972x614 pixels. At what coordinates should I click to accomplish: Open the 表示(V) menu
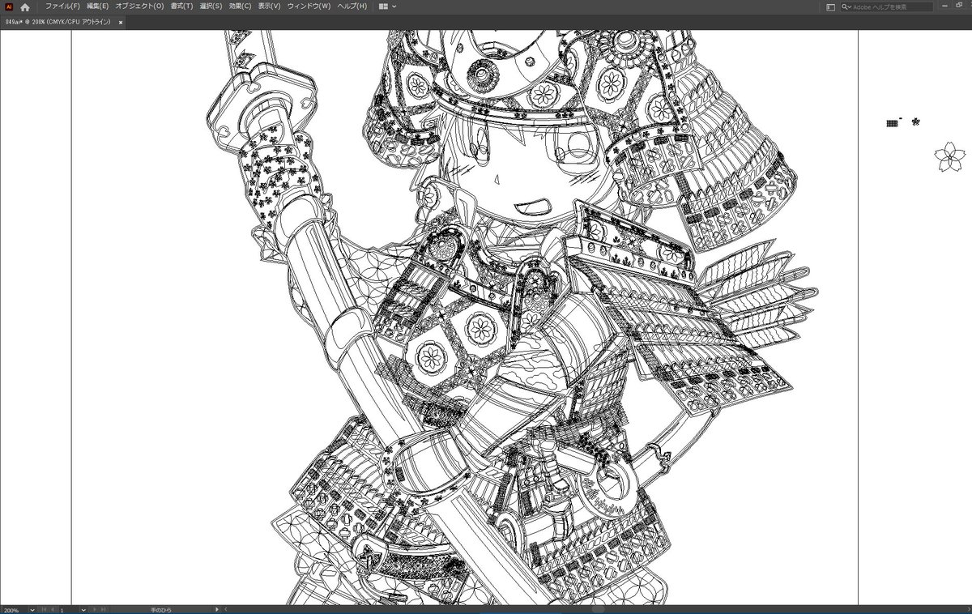270,6
